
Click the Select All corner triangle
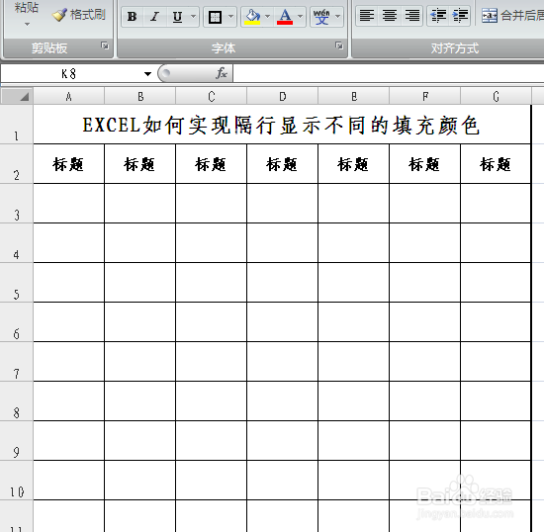17,96
